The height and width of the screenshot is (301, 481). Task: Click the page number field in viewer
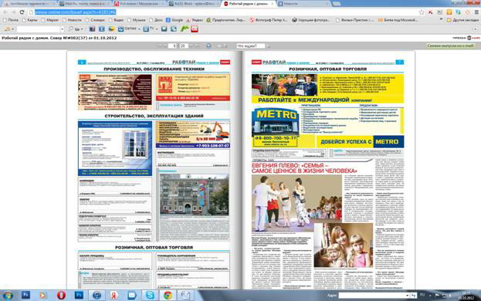point(174,46)
